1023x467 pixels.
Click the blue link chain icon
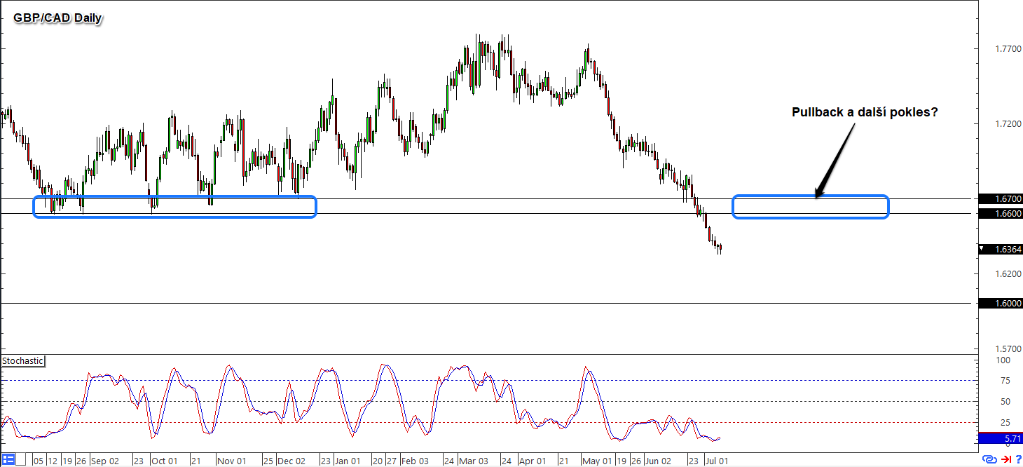pyautogui.click(x=989, y=460)
